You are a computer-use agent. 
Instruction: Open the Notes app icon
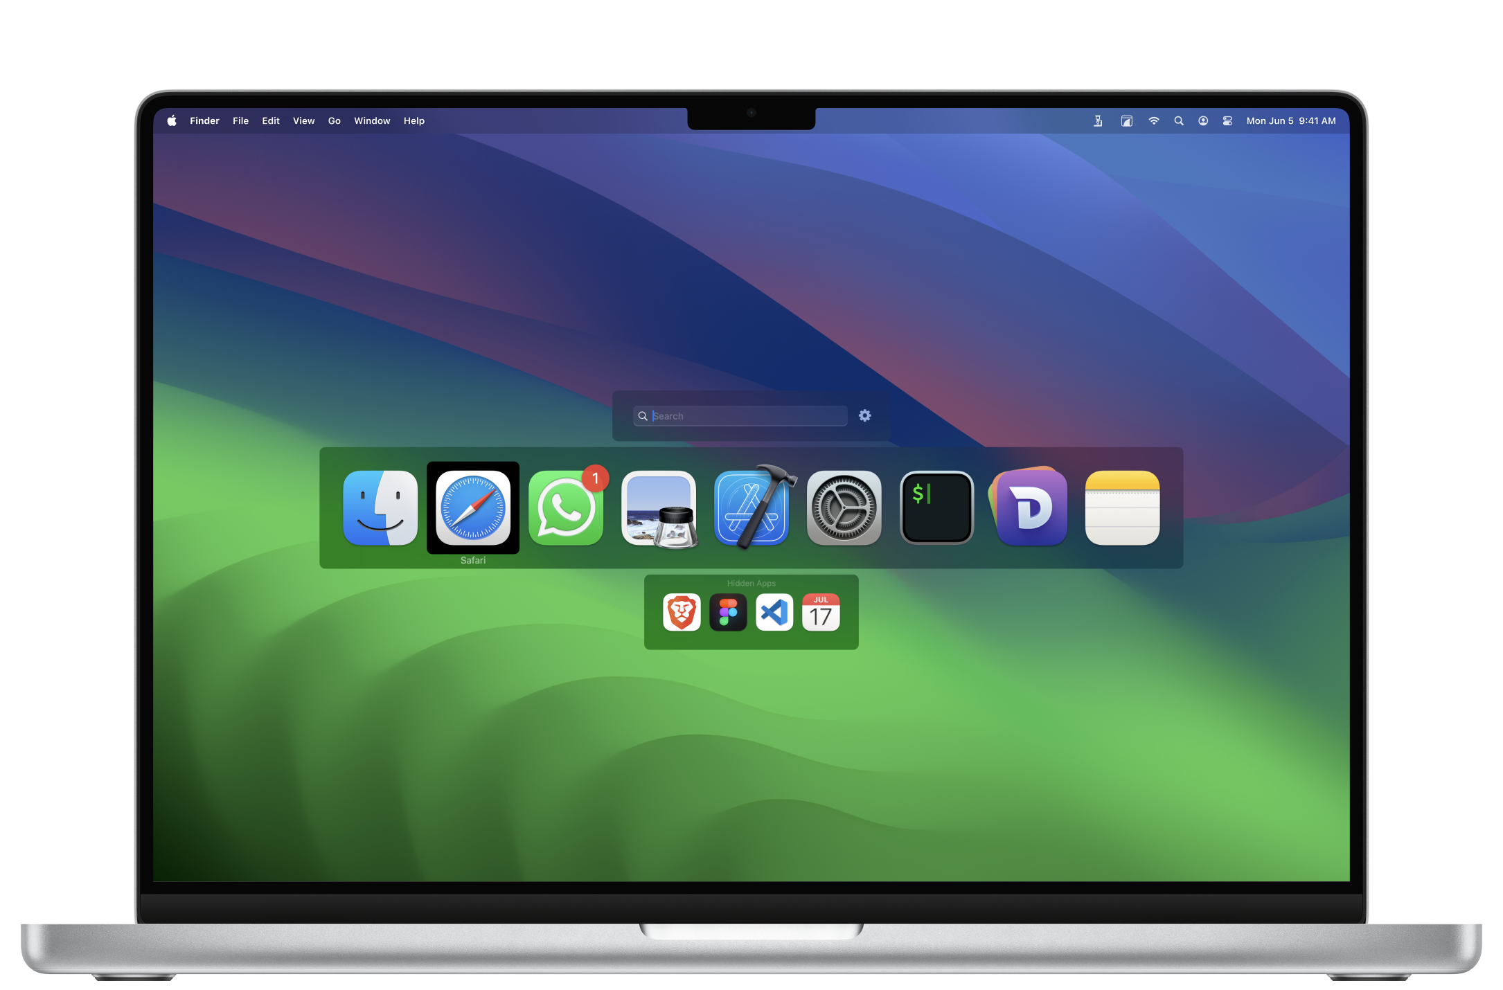point(1123,508)
